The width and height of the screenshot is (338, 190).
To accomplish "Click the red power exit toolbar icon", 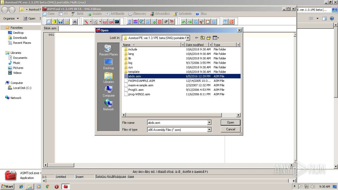I will click(x=231, y=22).
